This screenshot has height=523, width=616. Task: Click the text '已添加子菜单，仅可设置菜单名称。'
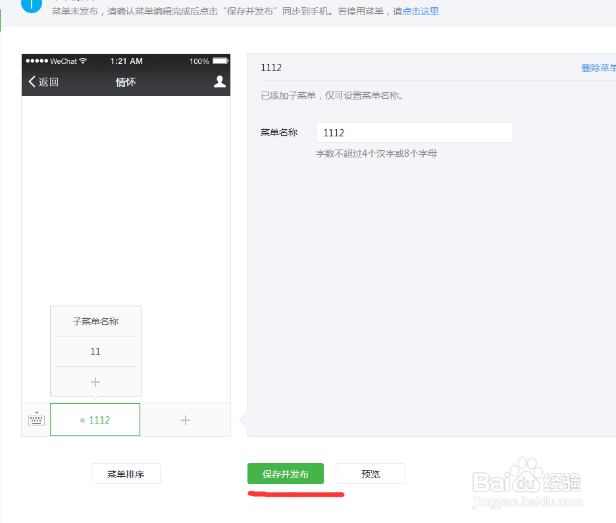[332, 96]
